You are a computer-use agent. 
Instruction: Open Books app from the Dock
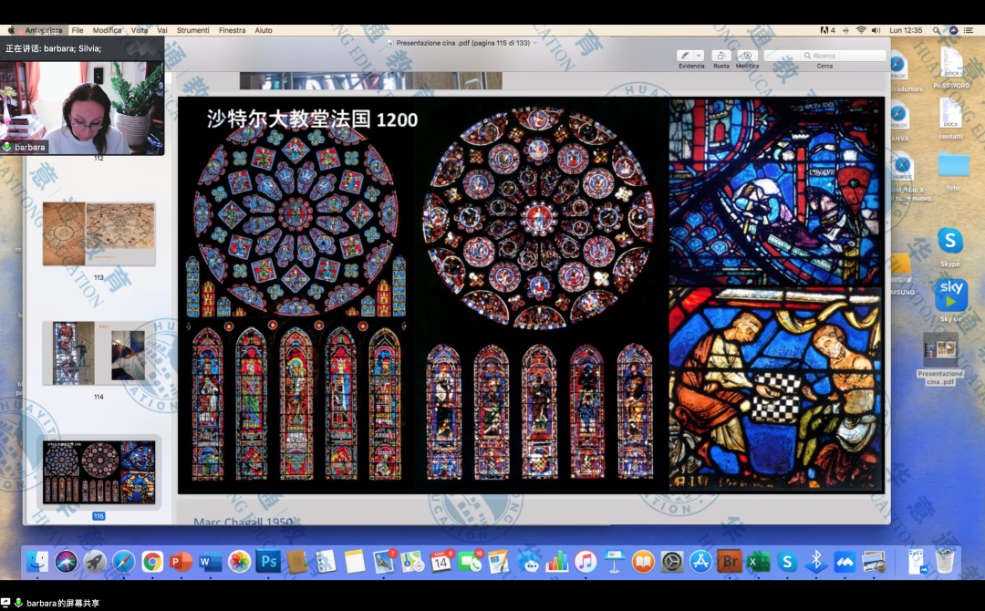pyautogui.click(x=643, y=562)
